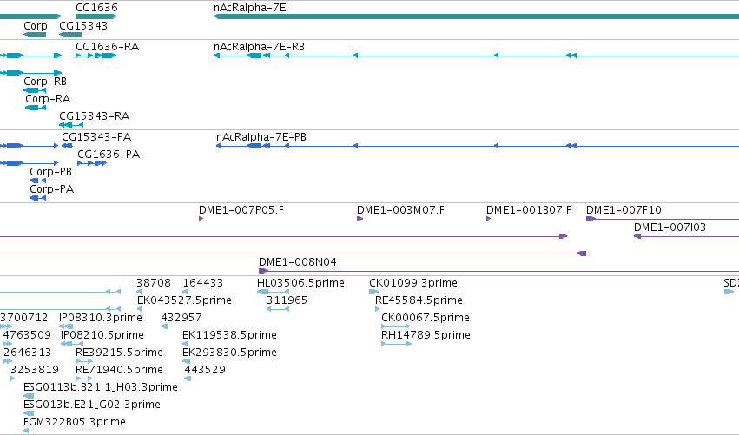Select the CG15343-PA protein feature
Screen dimensions: 739x435
click(67, 146)
